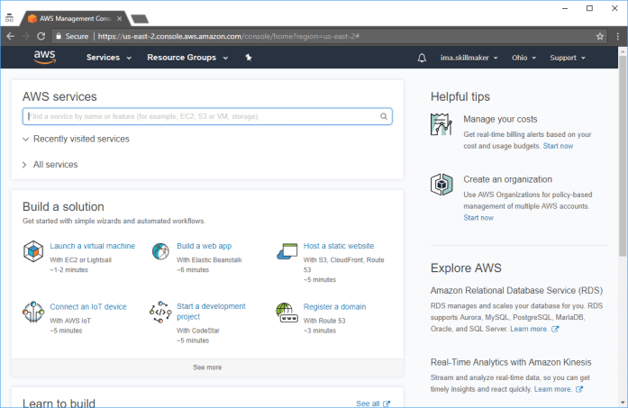Close the AWS Management Console tab

pyautogui.click(x=119, y=18)
